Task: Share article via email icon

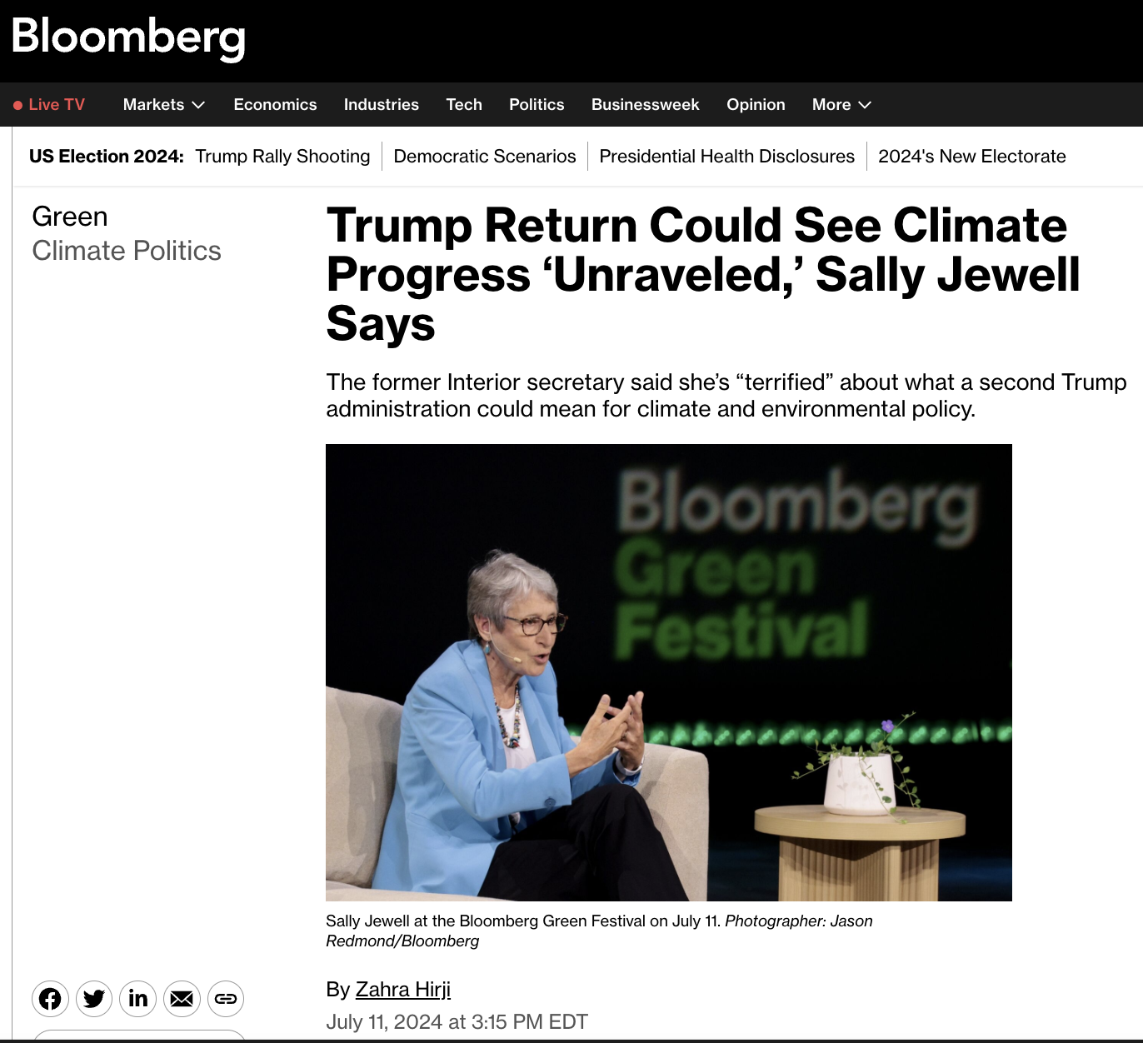Action: tap(182, 998)
